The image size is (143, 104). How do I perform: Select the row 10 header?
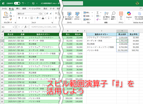click(x=2, y=63)
